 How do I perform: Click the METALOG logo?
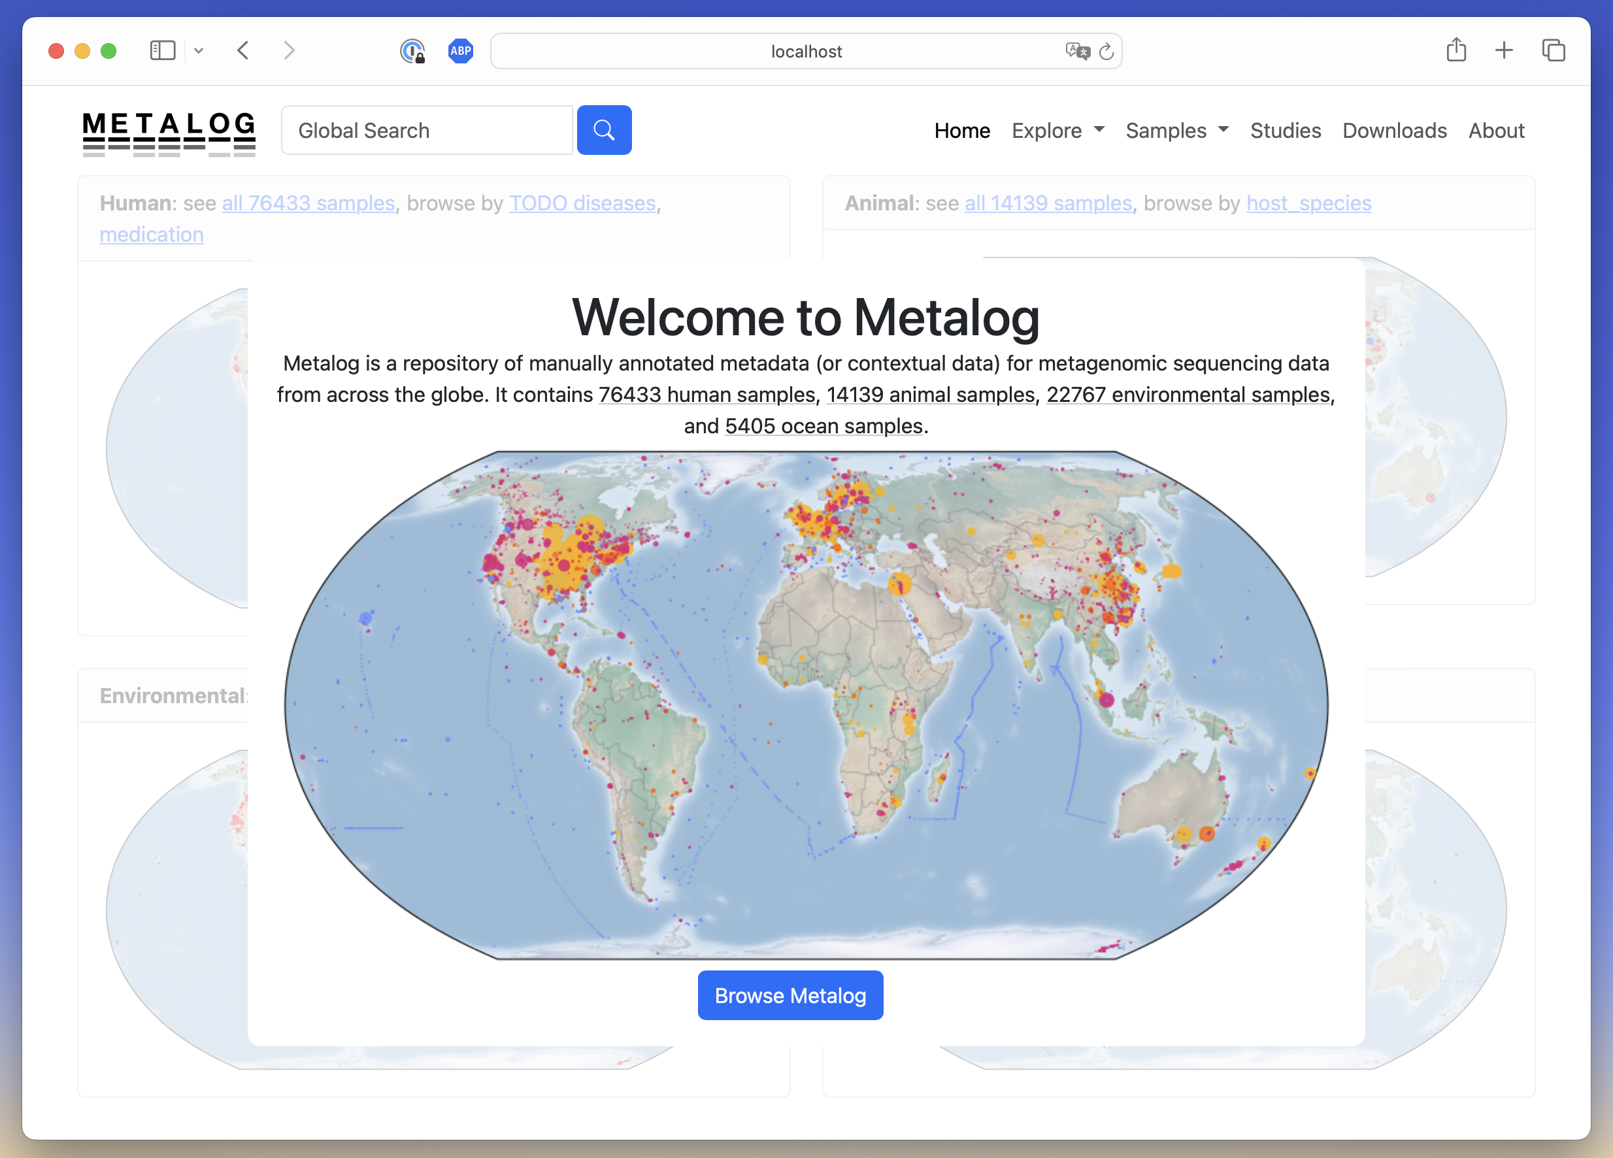(169, 132)
